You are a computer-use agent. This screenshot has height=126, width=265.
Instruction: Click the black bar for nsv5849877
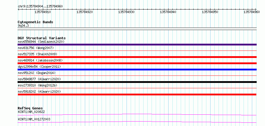137,82
